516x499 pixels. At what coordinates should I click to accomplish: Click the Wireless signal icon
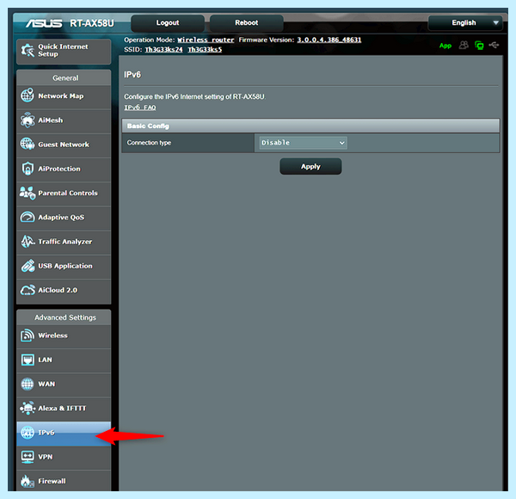tap(28, 335)
